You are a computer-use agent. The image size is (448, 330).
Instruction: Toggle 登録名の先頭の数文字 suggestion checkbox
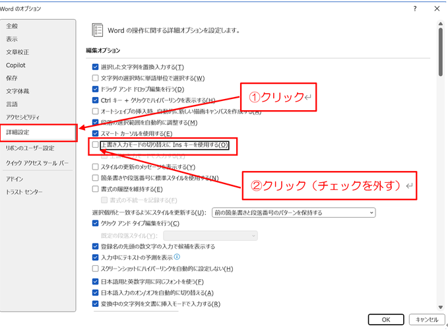tap(96, 246)
